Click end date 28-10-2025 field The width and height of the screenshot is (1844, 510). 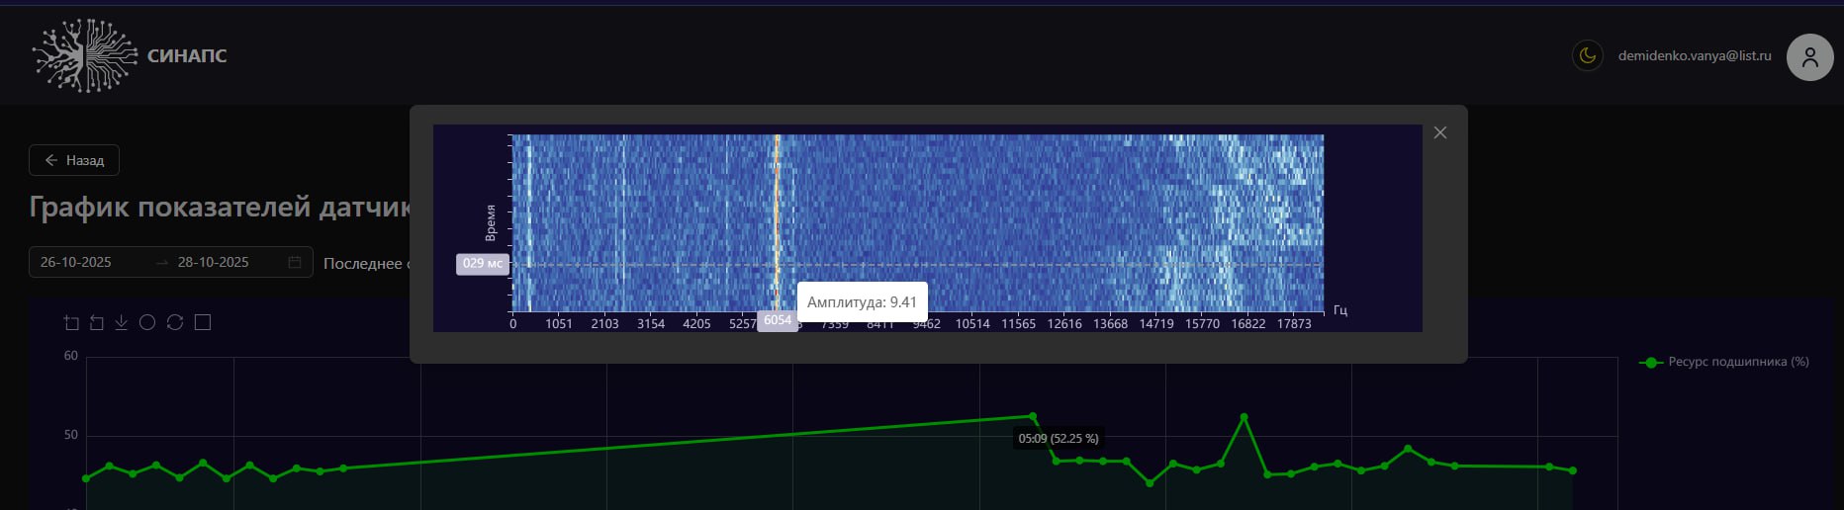[214, 262]
